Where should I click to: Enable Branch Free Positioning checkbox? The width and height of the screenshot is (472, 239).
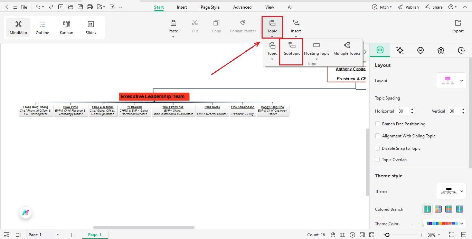(x=378, y=124)
